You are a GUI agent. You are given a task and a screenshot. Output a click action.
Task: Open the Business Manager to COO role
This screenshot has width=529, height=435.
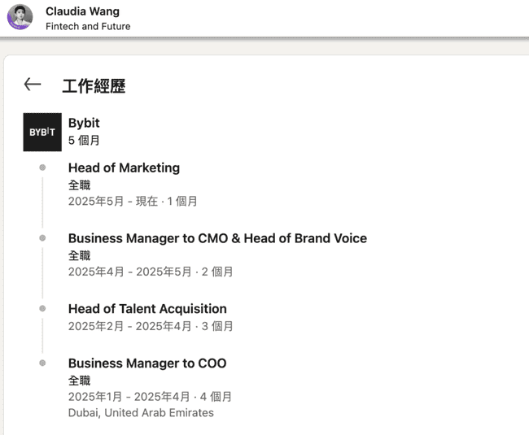click(147, 363)
